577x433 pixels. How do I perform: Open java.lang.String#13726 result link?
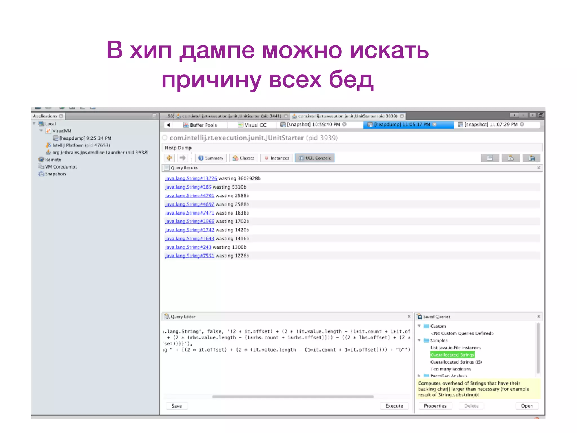(x=191, y=178)
